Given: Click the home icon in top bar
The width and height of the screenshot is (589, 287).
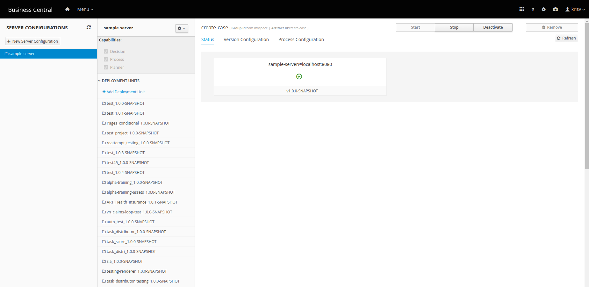Looking at the screenshot, I should pos(67,9).
